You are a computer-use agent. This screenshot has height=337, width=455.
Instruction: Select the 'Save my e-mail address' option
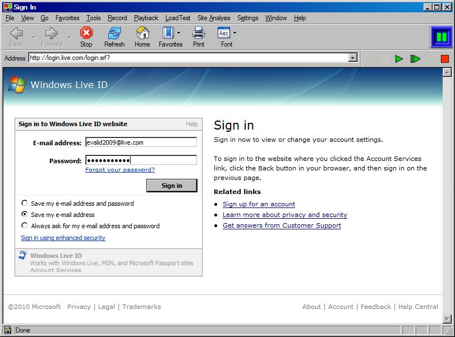click(24, 214)
